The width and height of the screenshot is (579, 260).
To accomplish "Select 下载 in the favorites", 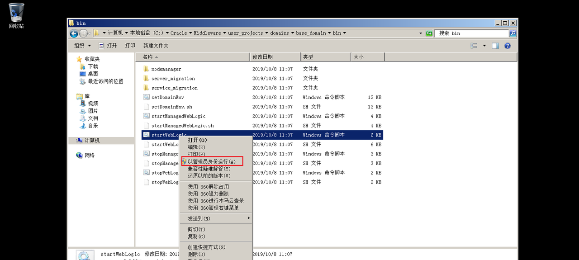I will point(93,66).
